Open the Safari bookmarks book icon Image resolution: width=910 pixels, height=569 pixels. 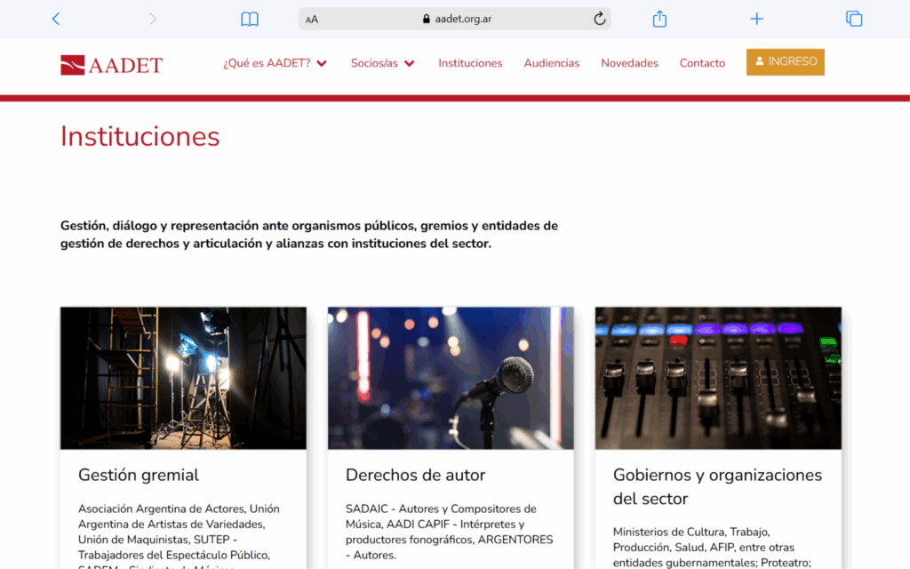(250, 19)
